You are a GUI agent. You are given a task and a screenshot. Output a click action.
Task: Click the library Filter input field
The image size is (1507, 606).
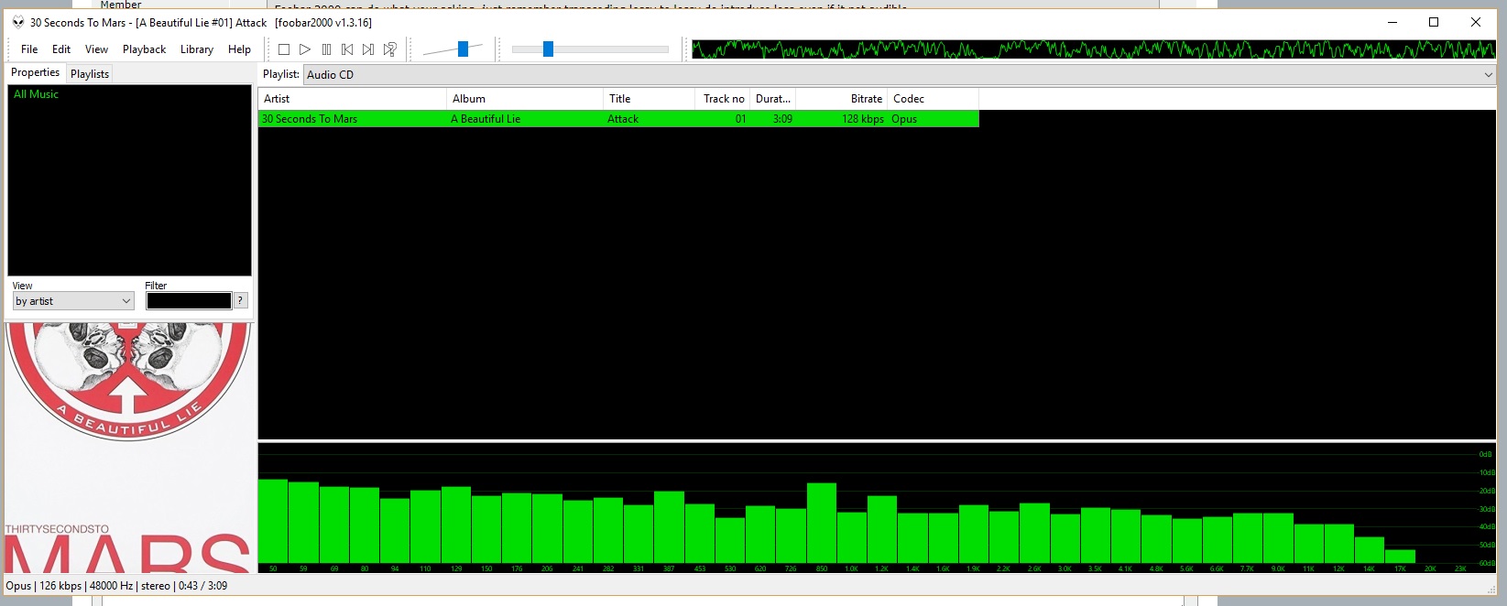pyautogui.click(x=189, y=300)
